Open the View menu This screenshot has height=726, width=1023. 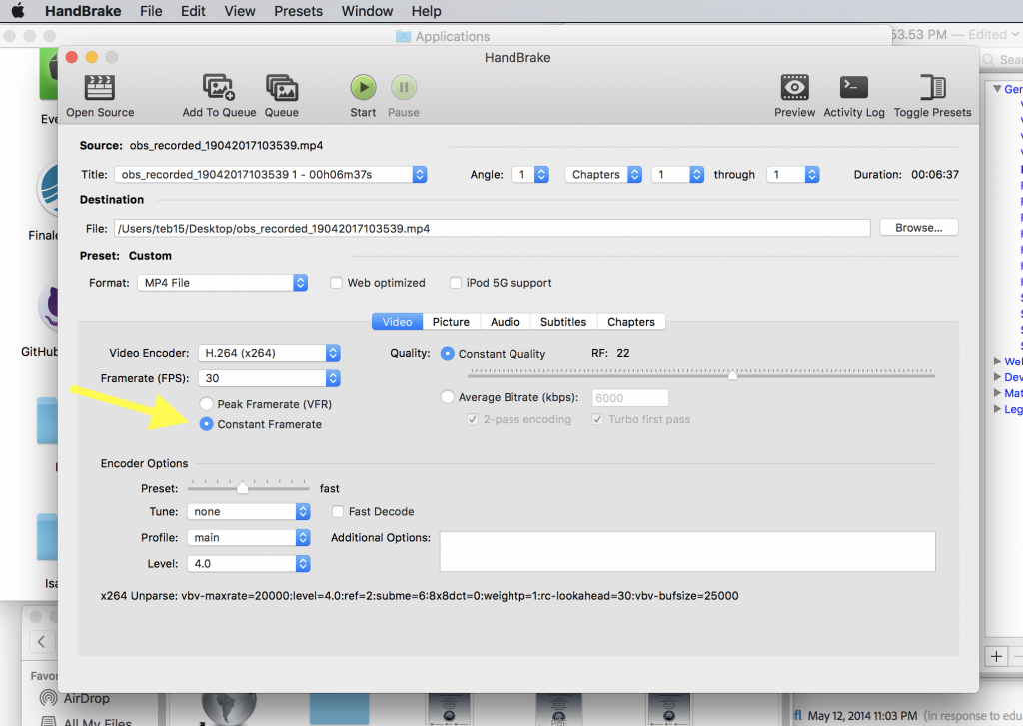click(x=240, y=11)
